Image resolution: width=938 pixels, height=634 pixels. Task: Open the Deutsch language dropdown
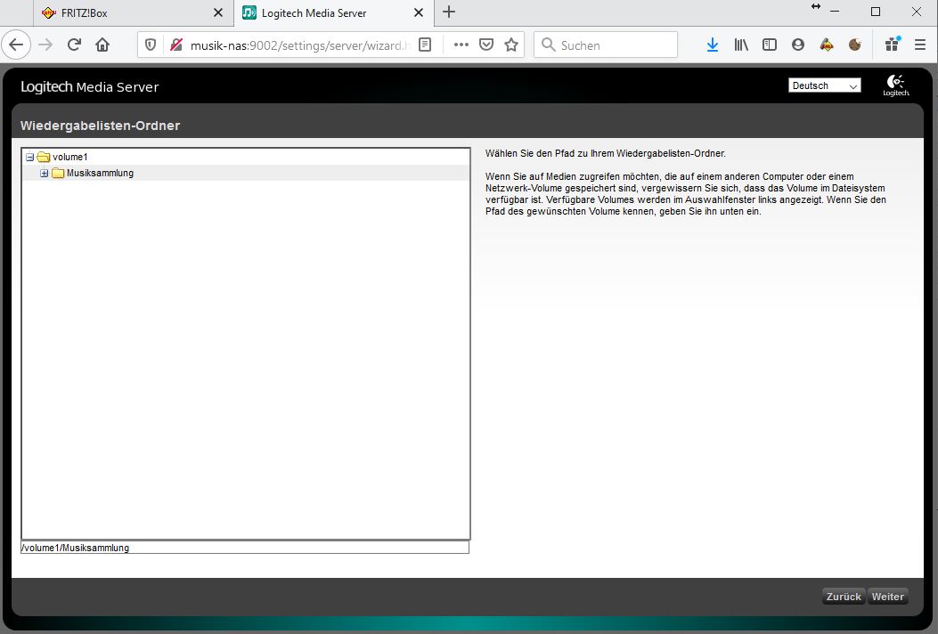tap(824, 85)
